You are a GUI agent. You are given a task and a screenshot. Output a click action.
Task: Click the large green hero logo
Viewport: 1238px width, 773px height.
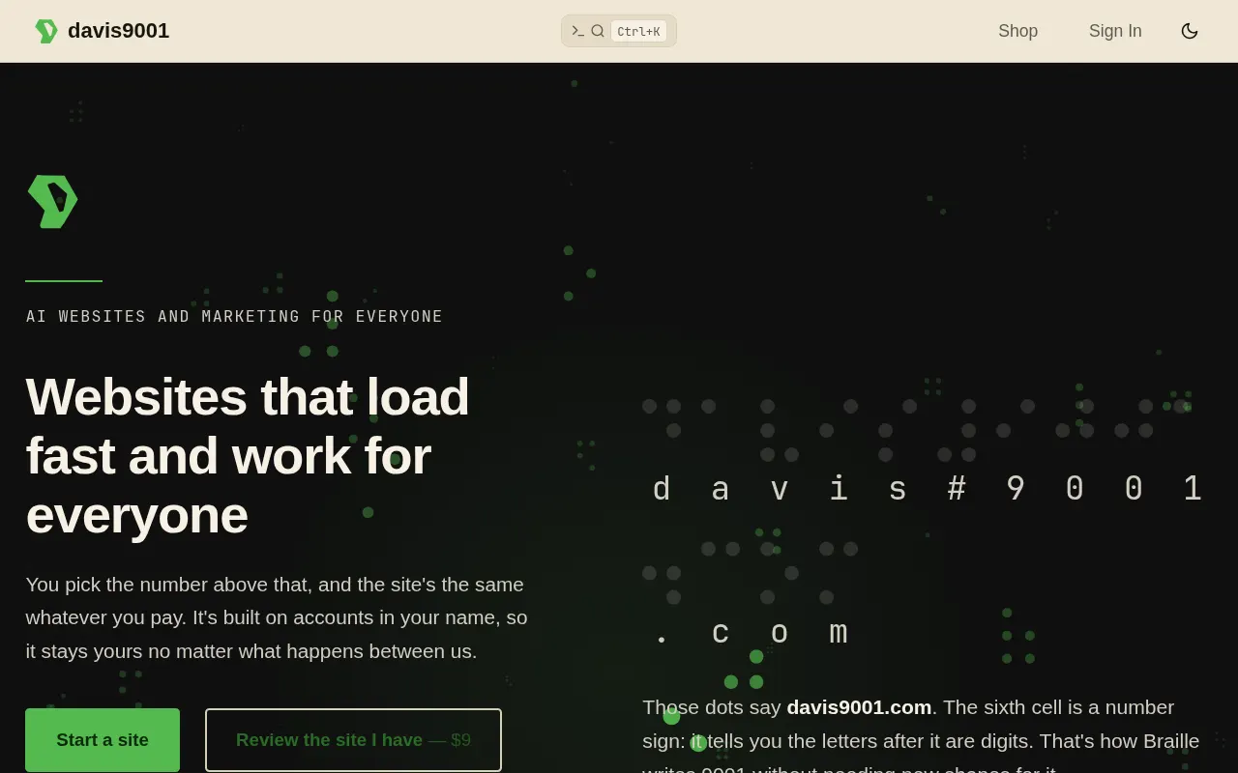pos(52,202)
